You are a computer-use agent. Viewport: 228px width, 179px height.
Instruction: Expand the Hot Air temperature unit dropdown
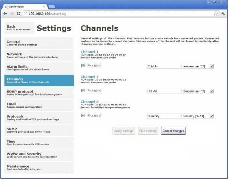[x=212, y=91]
